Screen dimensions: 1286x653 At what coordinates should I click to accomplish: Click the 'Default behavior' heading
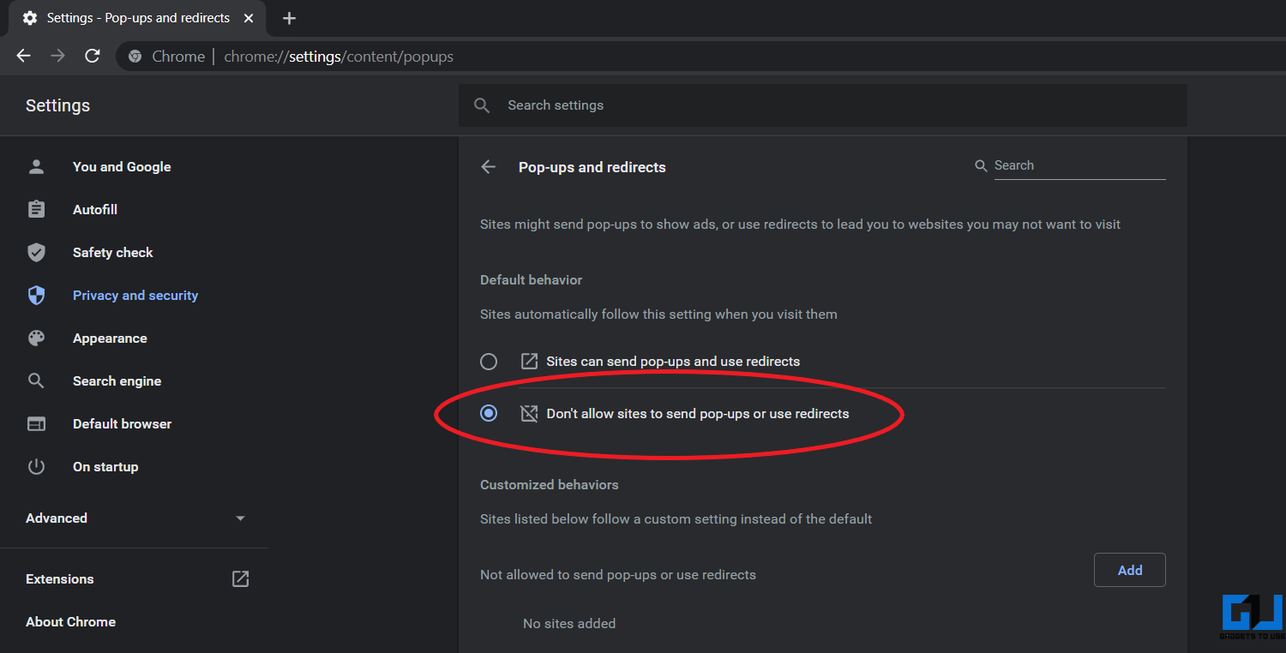(531, 280)
